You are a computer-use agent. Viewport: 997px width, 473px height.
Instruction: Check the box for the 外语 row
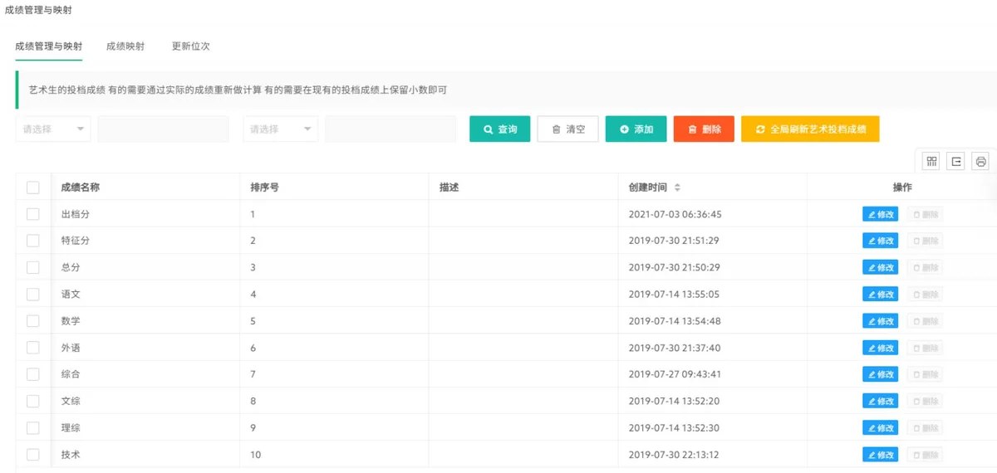[x=33, y=348]
